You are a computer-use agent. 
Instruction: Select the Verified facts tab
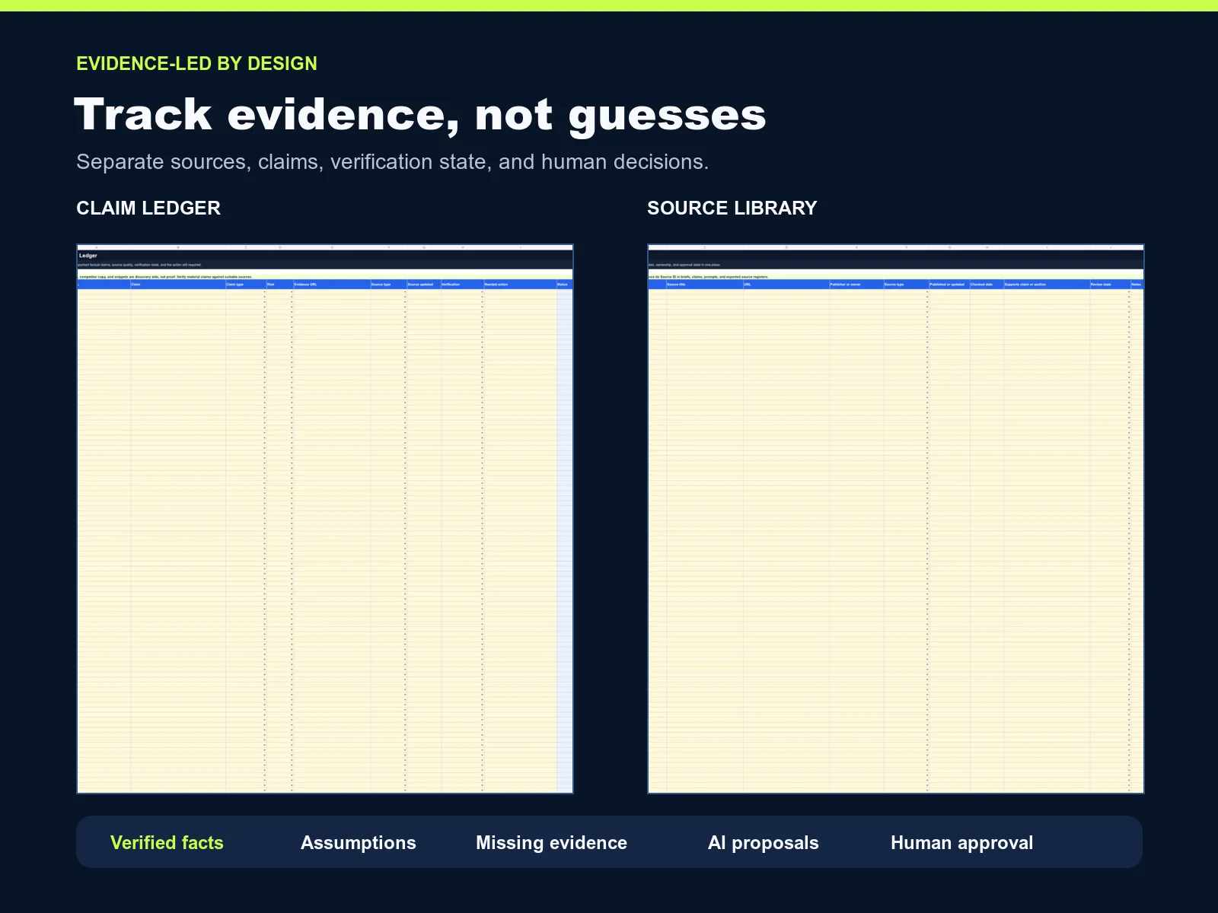pyautogui.click(x=167, y=842)
